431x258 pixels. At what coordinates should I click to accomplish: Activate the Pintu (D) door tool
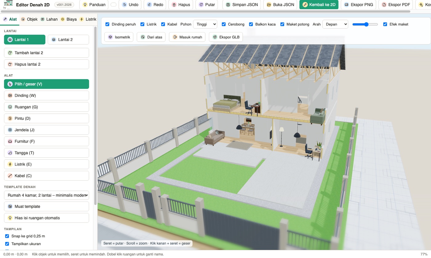pyautogui.click(x=46, y=119)
